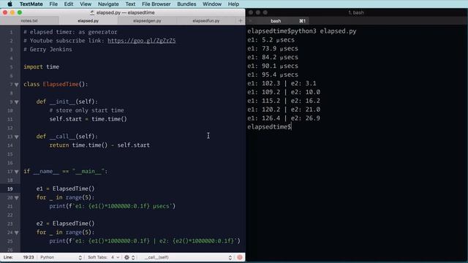This screenshot has height=263, width=468.
Task: Add a new tab with the plus button
Action: (x=241, y=20)
